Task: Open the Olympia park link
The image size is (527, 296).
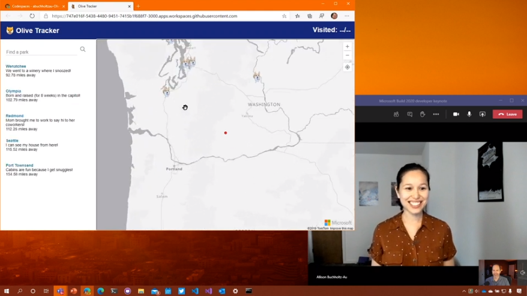Action: 13,91
